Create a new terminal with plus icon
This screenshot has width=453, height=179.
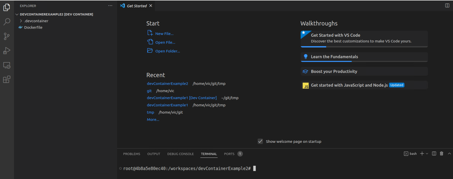coord(421,153)
